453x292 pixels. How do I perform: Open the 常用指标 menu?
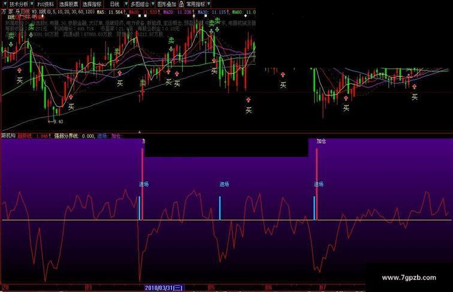[195, 4]
